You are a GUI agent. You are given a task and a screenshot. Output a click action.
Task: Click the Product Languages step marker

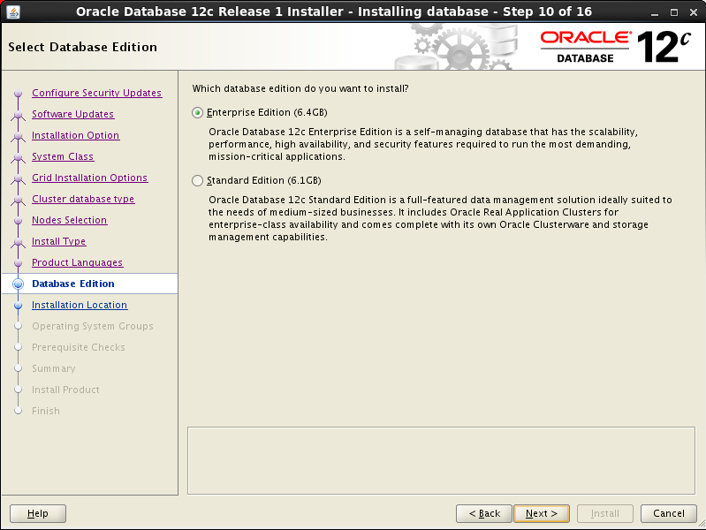point(18,263)
